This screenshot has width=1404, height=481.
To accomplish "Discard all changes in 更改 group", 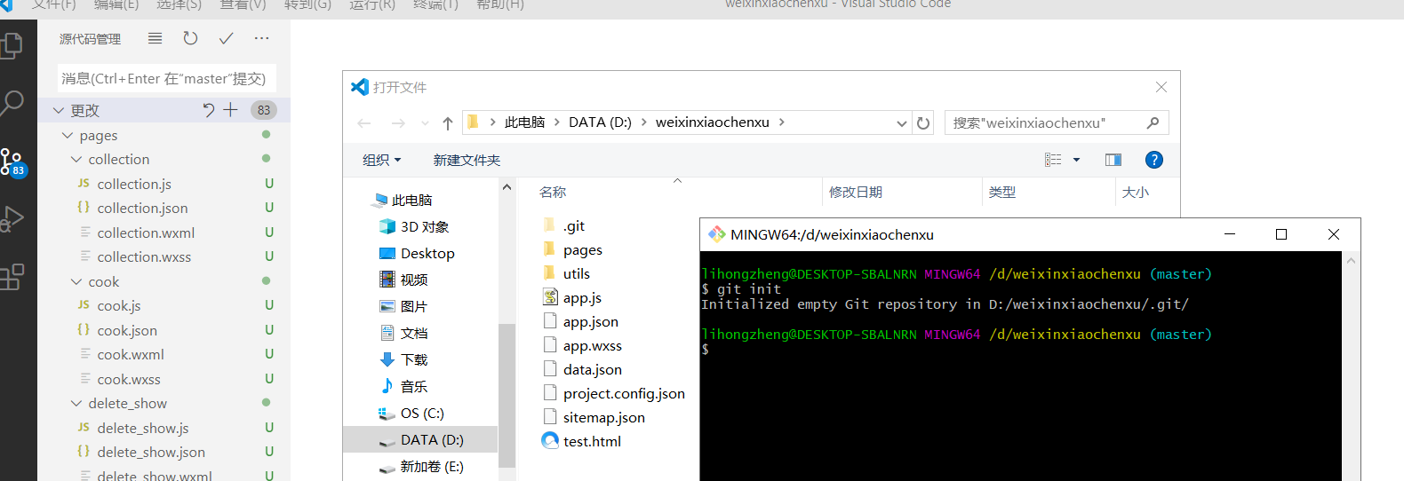I will pos(209,110).
